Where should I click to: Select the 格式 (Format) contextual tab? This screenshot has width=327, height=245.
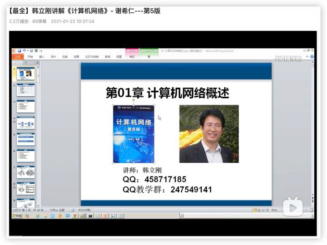(132, 57)
